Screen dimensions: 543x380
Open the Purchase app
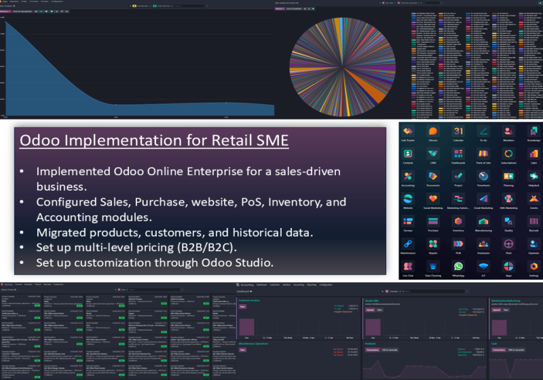[x=433, y=221]
